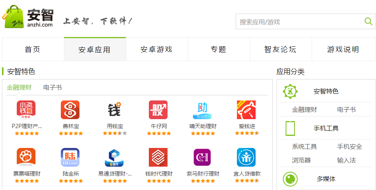376x190 pixels.
Task: Switch to the 安卓游戏 navigation tab
Action: click(x=157, y=49)
